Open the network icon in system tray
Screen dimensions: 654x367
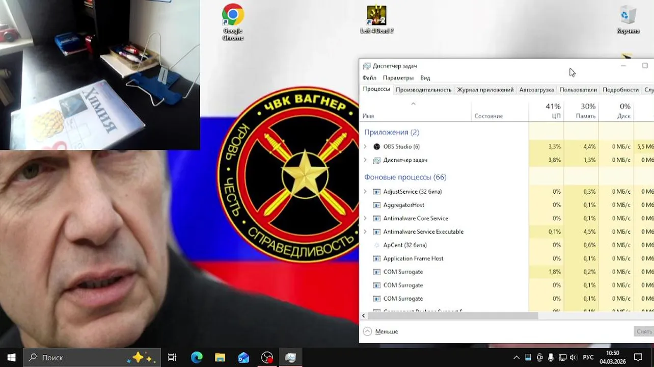[563, 357]
